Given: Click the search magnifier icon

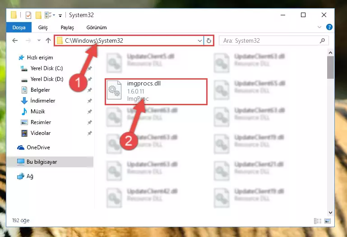Looking at the screenshot, I should coord(323,40).
